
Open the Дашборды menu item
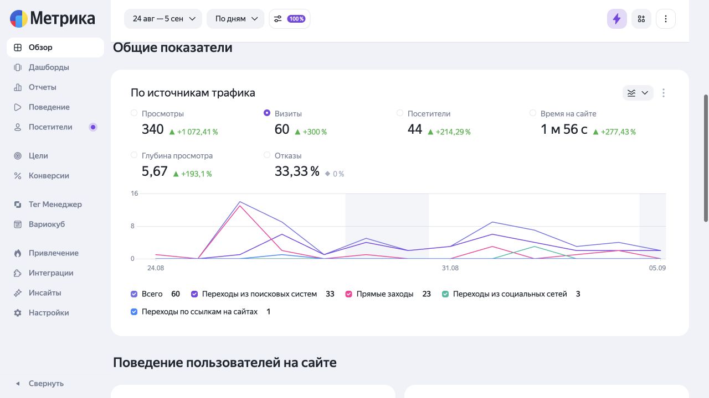coord(55,67)
